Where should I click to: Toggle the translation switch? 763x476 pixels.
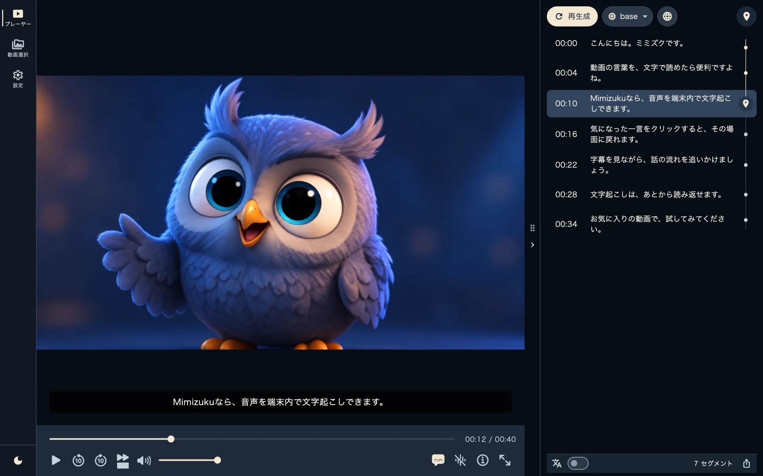pos(578,463)
